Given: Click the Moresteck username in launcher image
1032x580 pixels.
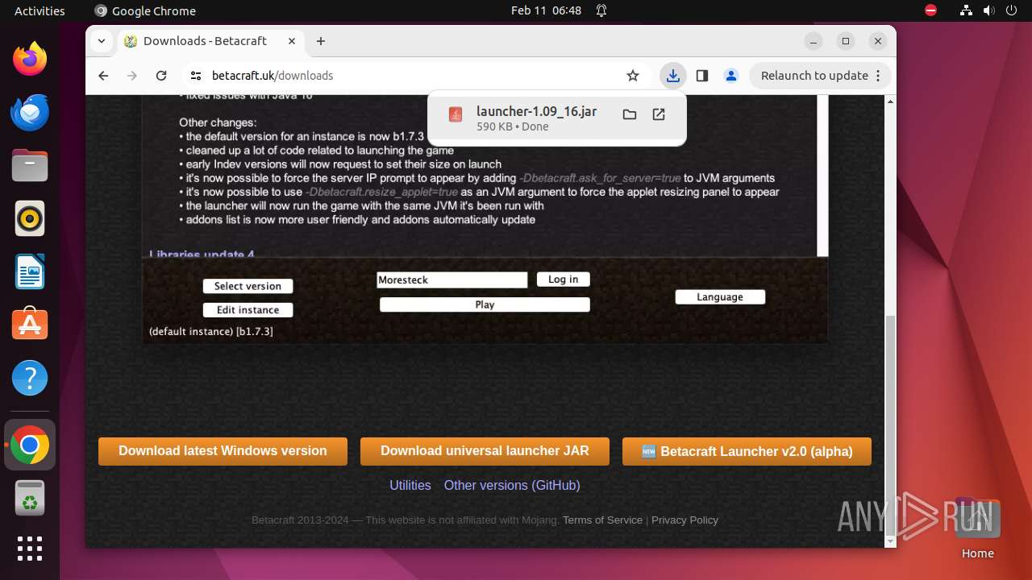Looking at the screenshot, I should click(451, 280).
